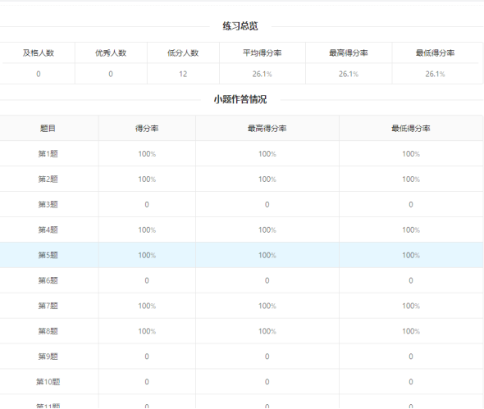The height and width of the screenshot is (409, 484).
Task: Select the 及格人数 overview cell
Action: pos(39,52)
